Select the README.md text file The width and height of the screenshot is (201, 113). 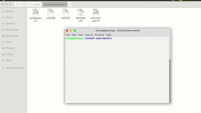point(81,15)
